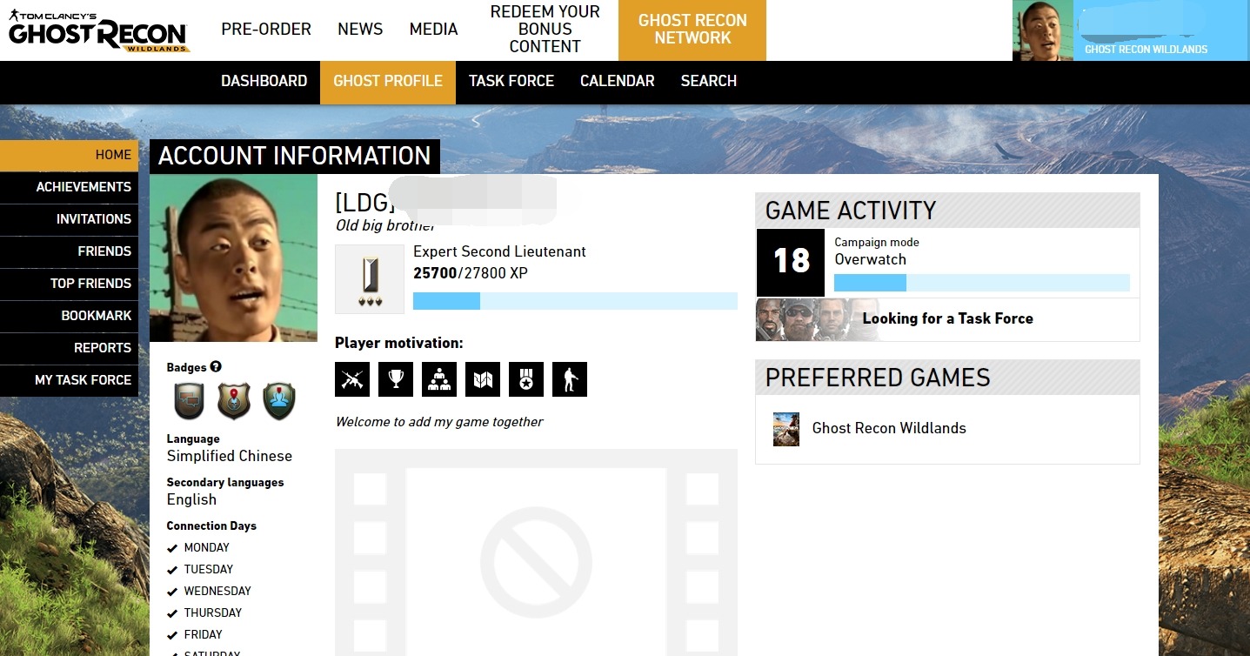
Task: Go to the DASHBOARD tab
Action: pyautogui.click(x=264, y=81)
